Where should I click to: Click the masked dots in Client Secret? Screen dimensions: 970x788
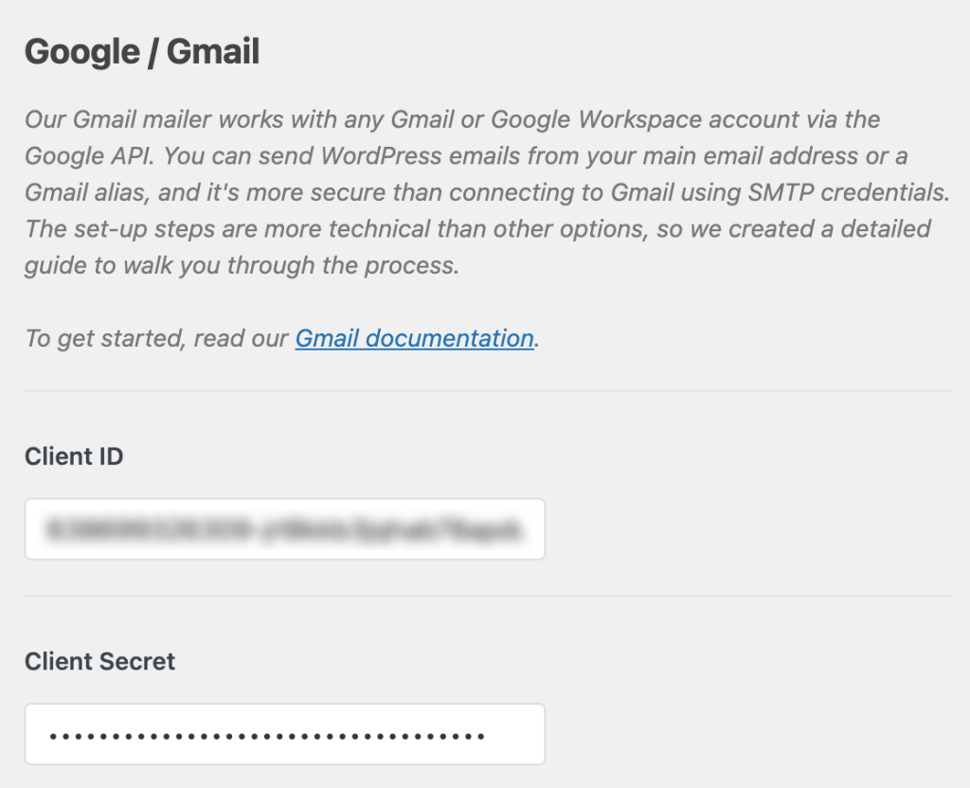coord(267,735)
